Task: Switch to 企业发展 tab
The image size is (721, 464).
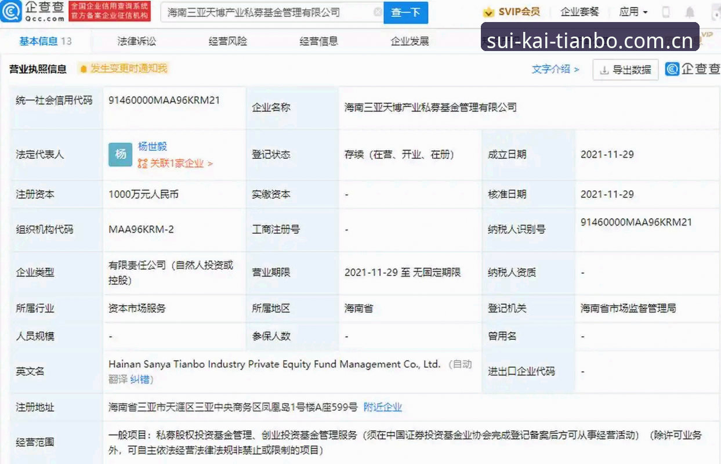Action: click(410, 41)
